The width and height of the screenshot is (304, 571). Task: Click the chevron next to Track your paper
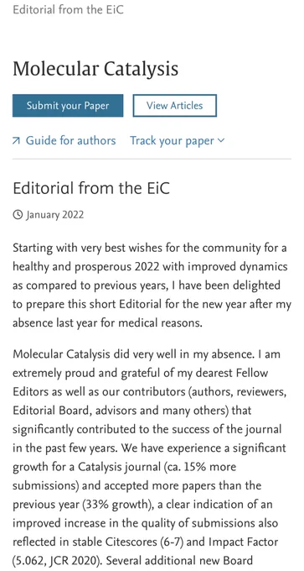(221, 140)
